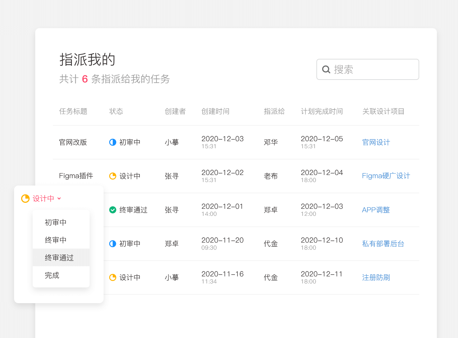Open the Figma硬广设计 project link
The width and height of the screenshot is (458, 338).
(386, 176)
